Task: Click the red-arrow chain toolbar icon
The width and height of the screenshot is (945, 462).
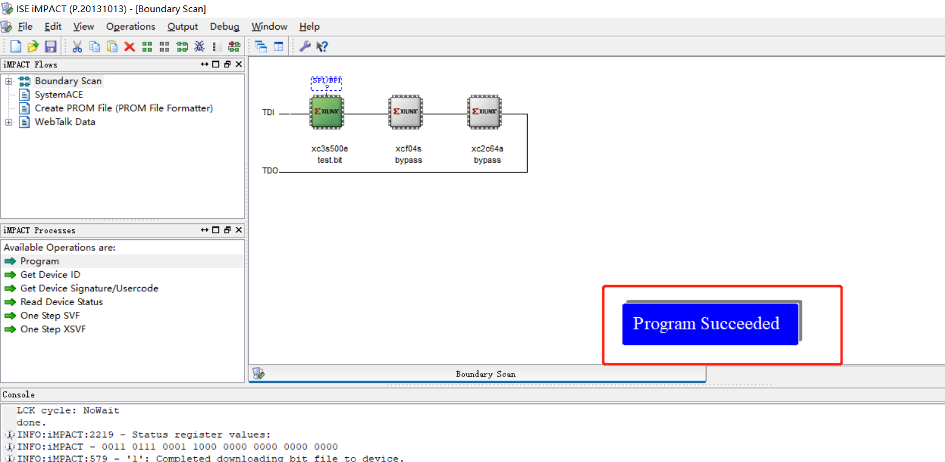Action: tap(234, 47)
